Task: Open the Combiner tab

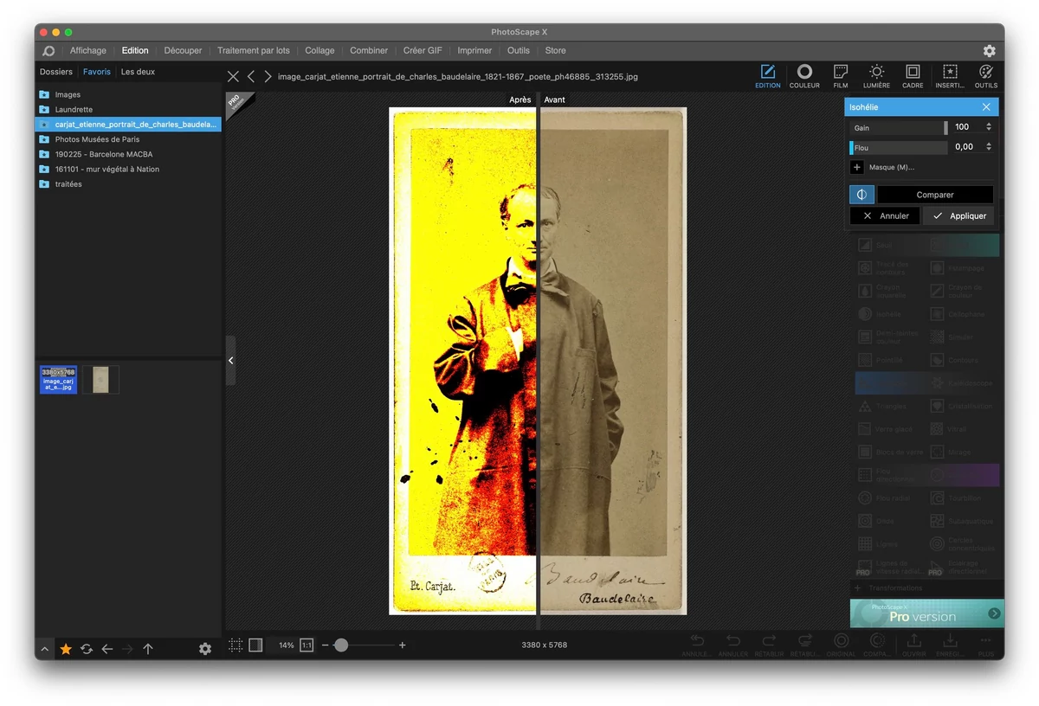Action: [x=369, y=51]
